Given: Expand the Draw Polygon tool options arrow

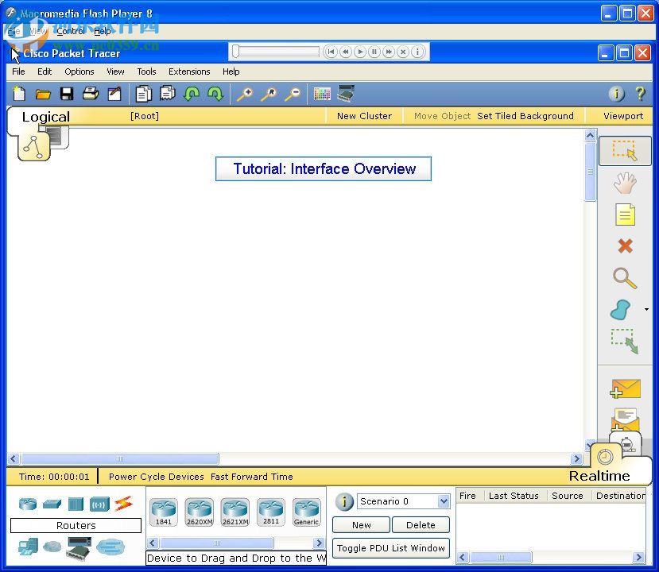Looking at the screenshot, I should click(646, 310).
